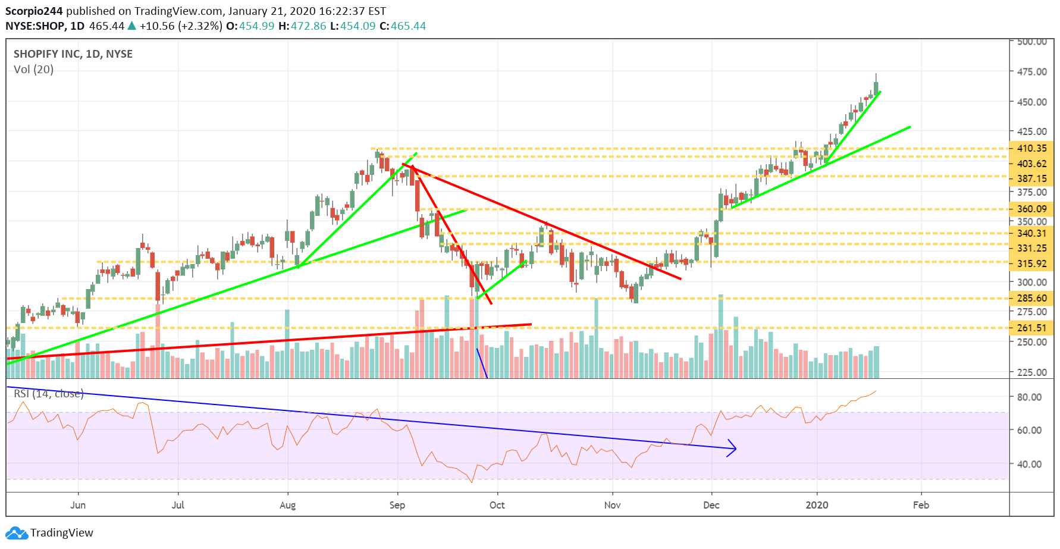Screen dimensions: 1060x549
Task: Click the Oct label on time axis
Action: point(497,505)
